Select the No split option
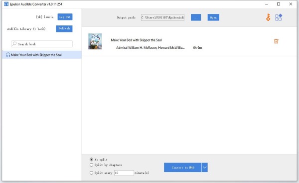 [x=91, y=160]
